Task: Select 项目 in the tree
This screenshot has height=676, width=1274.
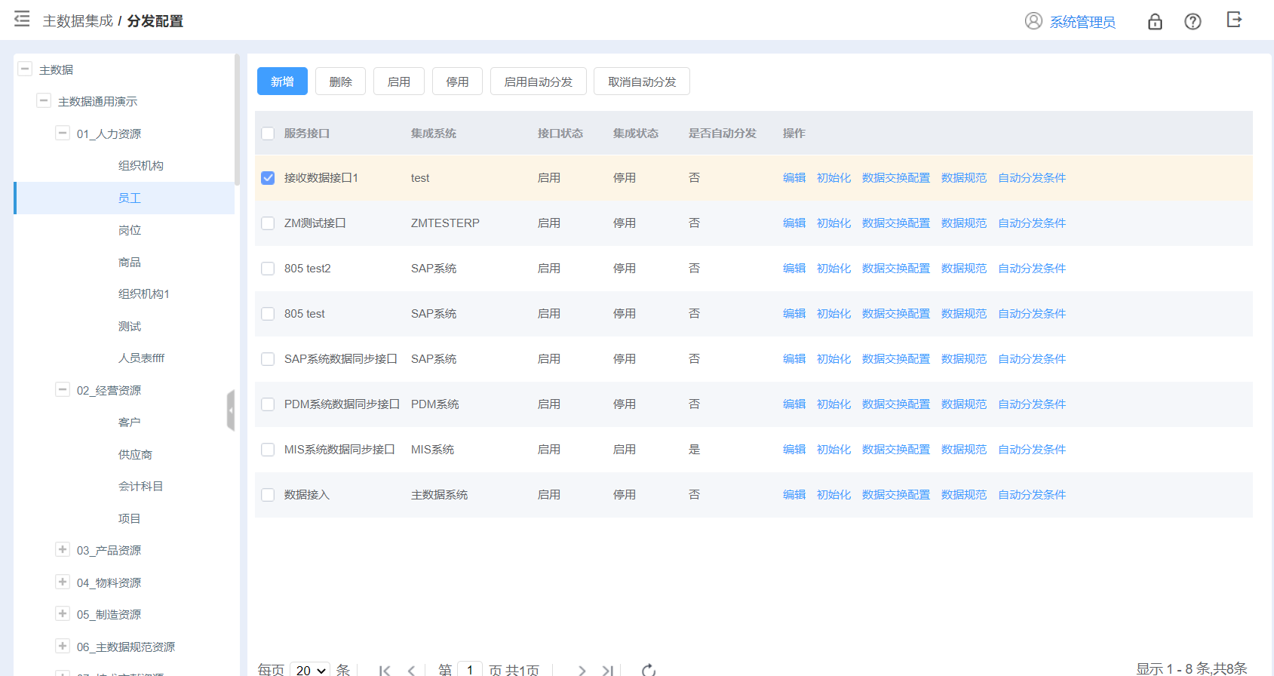Action: (130, 519)
